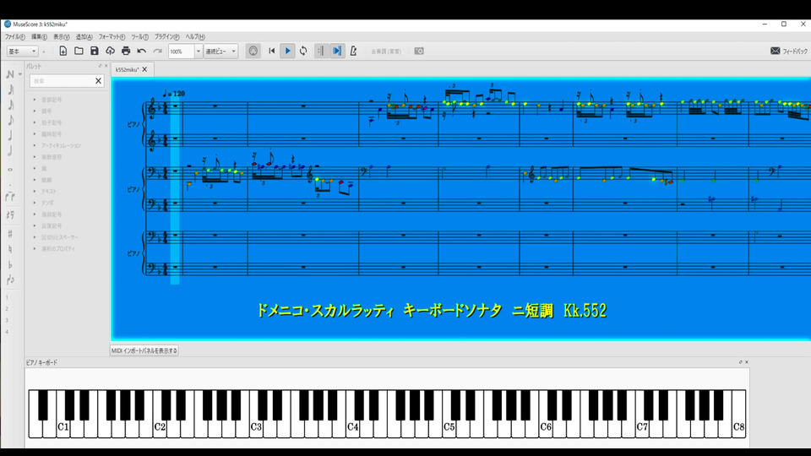Toggle MIDI input in the toolbar
This screenshot has width=811, height=456.
click(253, 51)
